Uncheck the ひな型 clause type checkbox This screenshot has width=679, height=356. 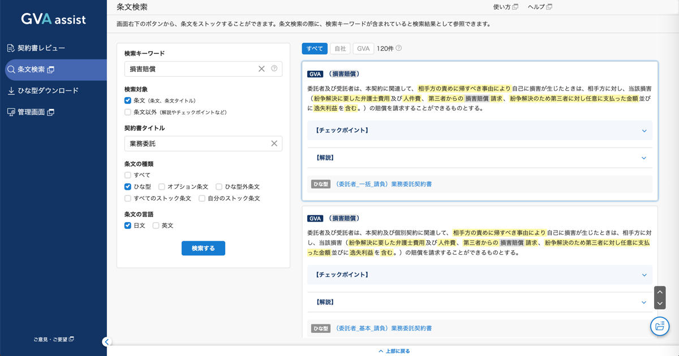128,186
